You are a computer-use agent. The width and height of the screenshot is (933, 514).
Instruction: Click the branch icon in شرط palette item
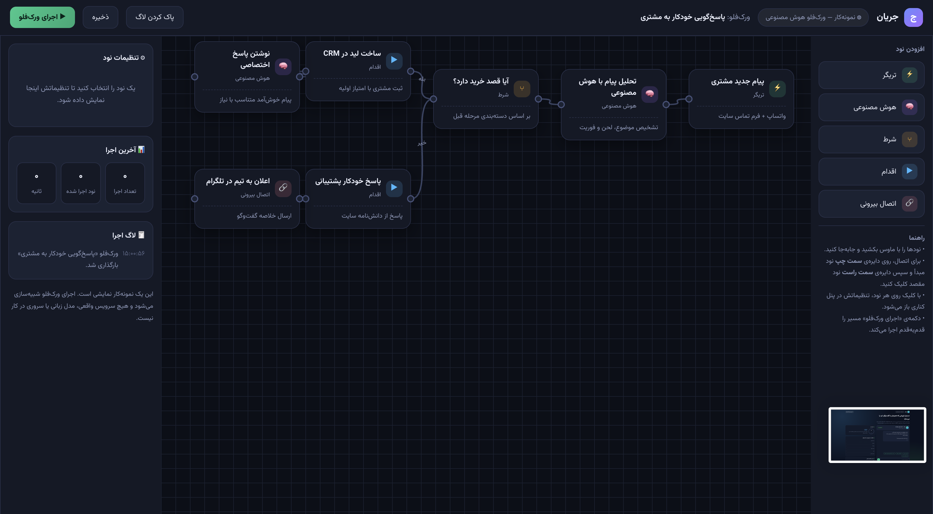point(909,139)
